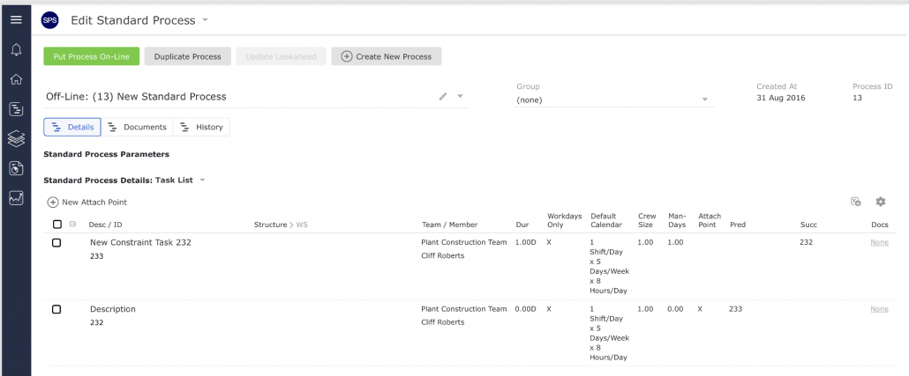The height and width of the screenshot is (376, 909).
Task: Edit process name with the pencil icon
Action: (x=443, y=97)
